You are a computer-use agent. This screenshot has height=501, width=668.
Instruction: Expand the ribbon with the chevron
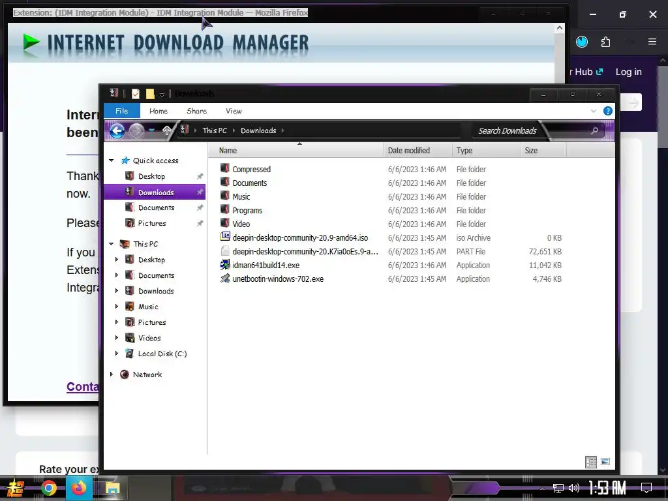(x=594, y=111)
